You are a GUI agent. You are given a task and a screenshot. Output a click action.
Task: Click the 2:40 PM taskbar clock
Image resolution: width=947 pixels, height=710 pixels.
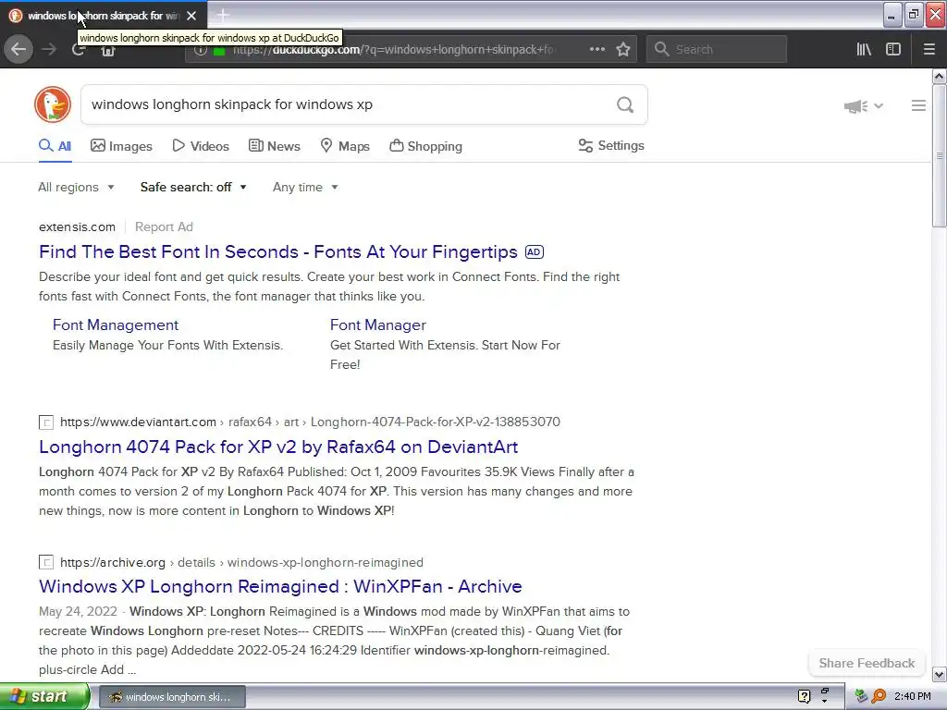click(913, 696)
